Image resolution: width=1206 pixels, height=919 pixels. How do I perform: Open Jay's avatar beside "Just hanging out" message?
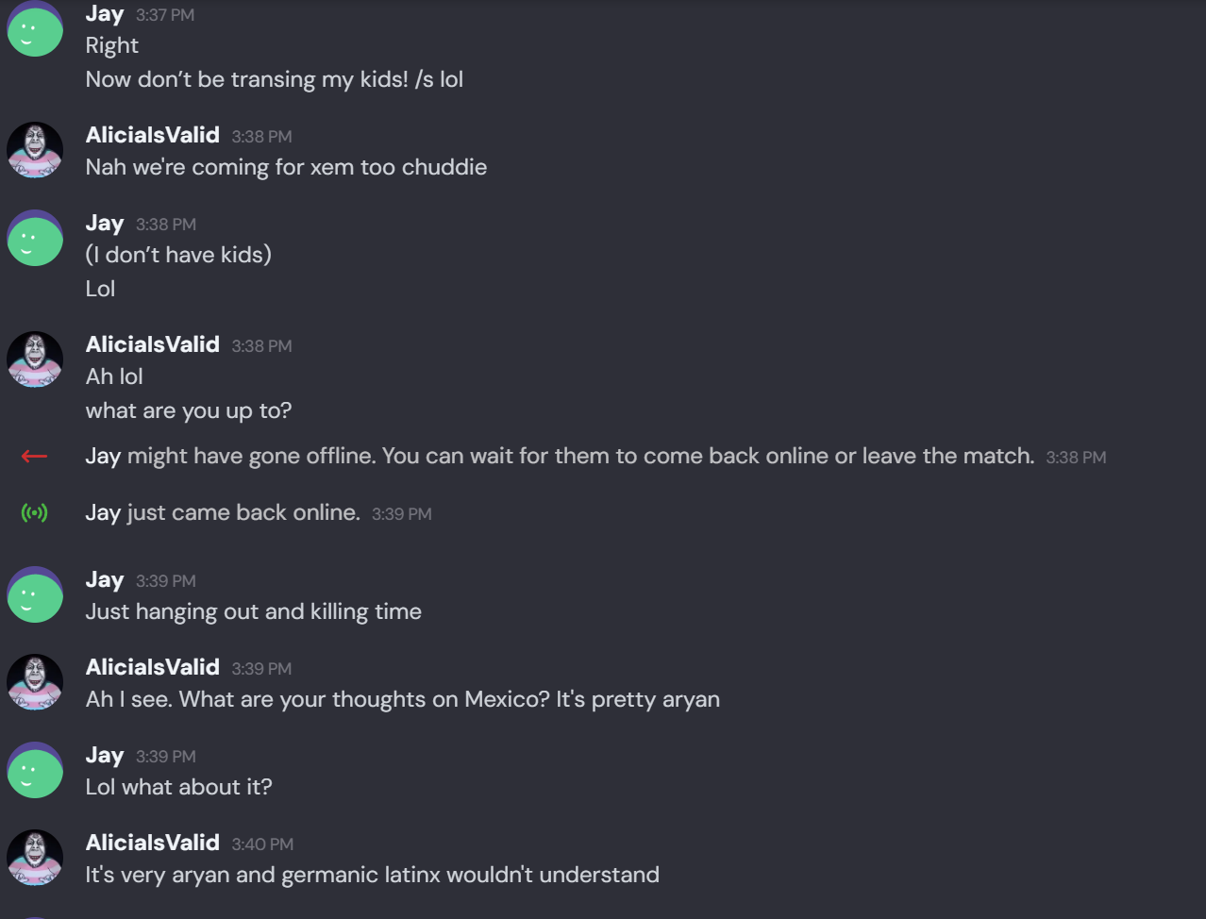coord(35,595)
